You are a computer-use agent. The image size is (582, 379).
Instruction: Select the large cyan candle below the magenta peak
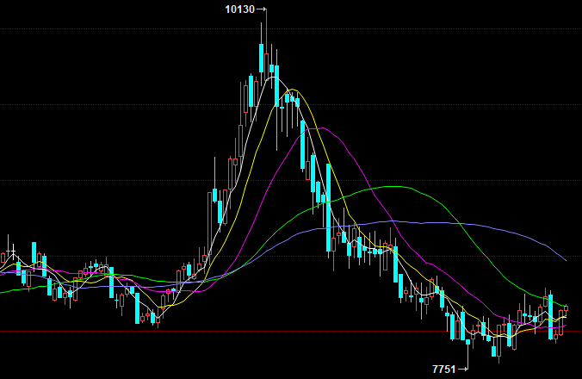303,145
